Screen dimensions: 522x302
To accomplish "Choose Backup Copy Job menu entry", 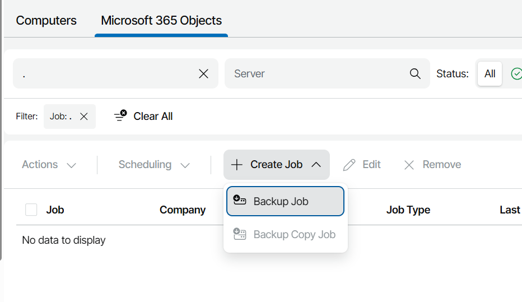I will pos(285,234).
